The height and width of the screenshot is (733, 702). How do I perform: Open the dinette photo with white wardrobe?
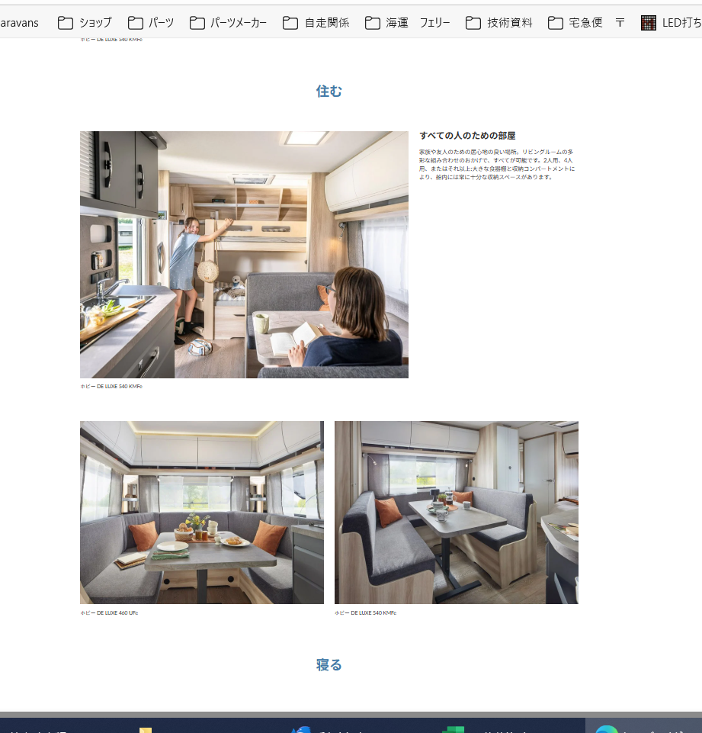point(457,513)
